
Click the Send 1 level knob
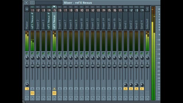coord(126,84)
